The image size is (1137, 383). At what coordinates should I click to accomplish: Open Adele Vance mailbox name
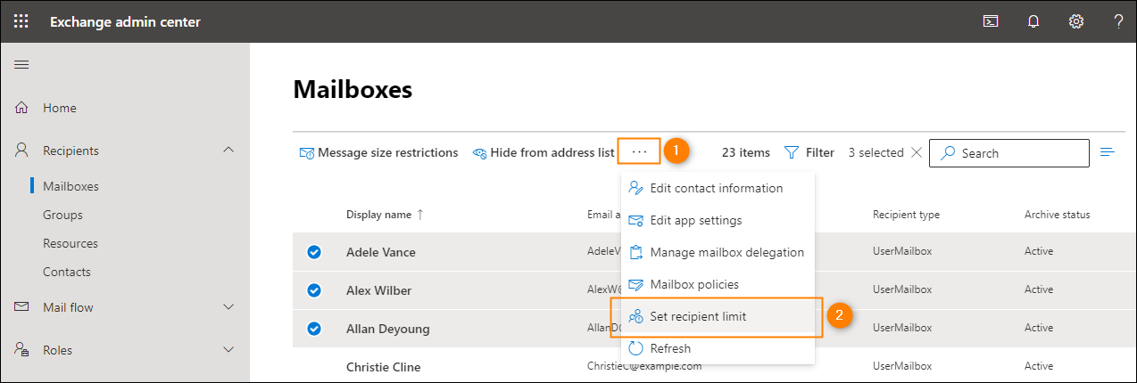point(381,252)
